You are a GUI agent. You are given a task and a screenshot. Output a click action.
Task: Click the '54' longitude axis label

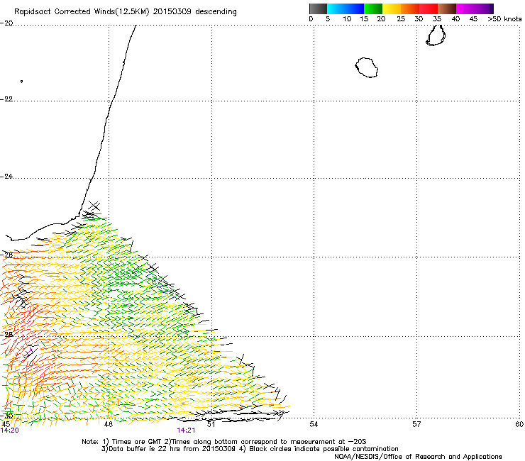point(314,424)
